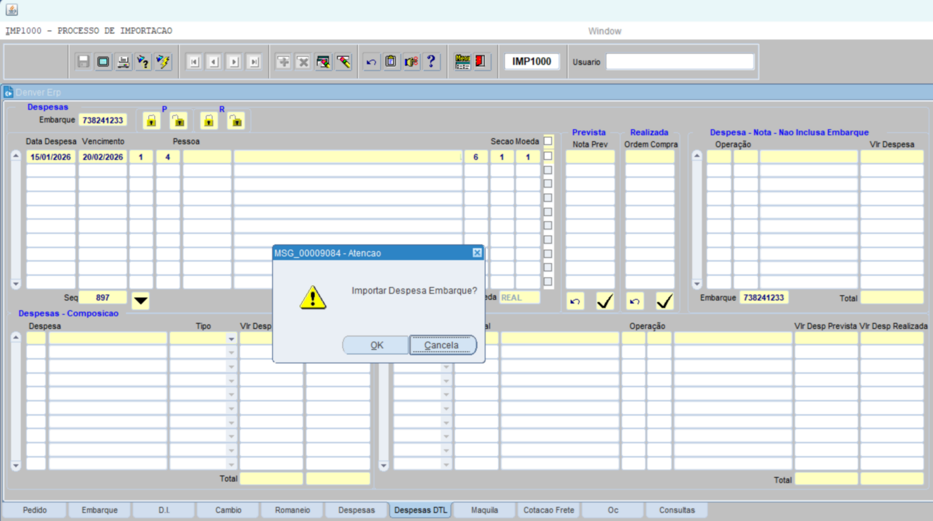Check the checkbox on the first expense row

coord(548,156)
